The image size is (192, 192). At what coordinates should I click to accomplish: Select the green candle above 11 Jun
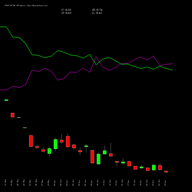click(x=105, y=152)
